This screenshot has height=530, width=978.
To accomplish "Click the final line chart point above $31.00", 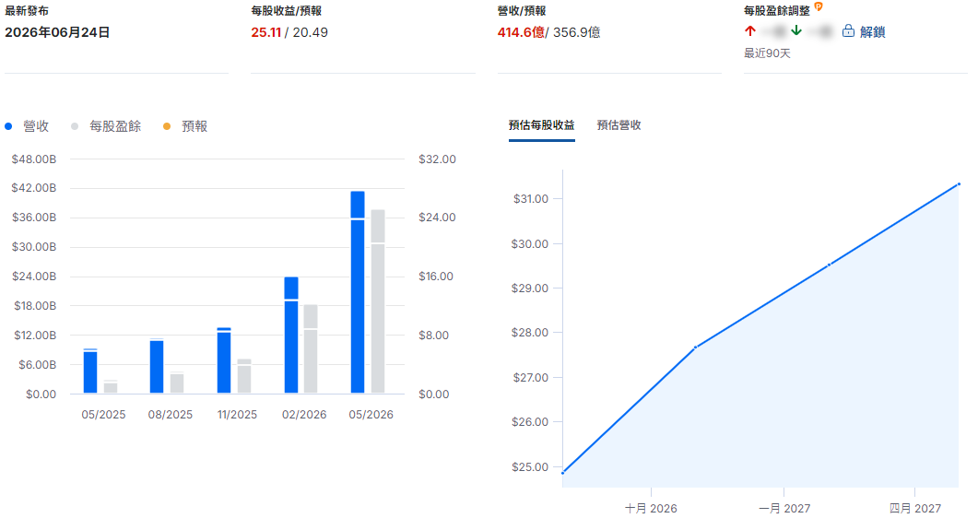I will pyautogui.click(x=959, y=184).
